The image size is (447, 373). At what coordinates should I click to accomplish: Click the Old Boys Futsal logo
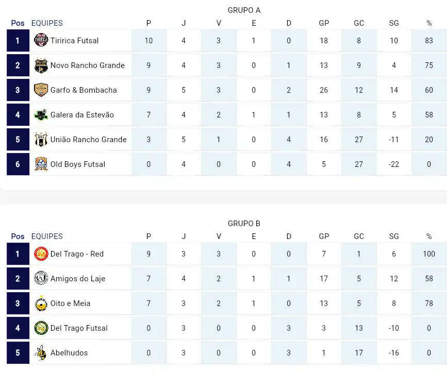(x=41, y=164)
